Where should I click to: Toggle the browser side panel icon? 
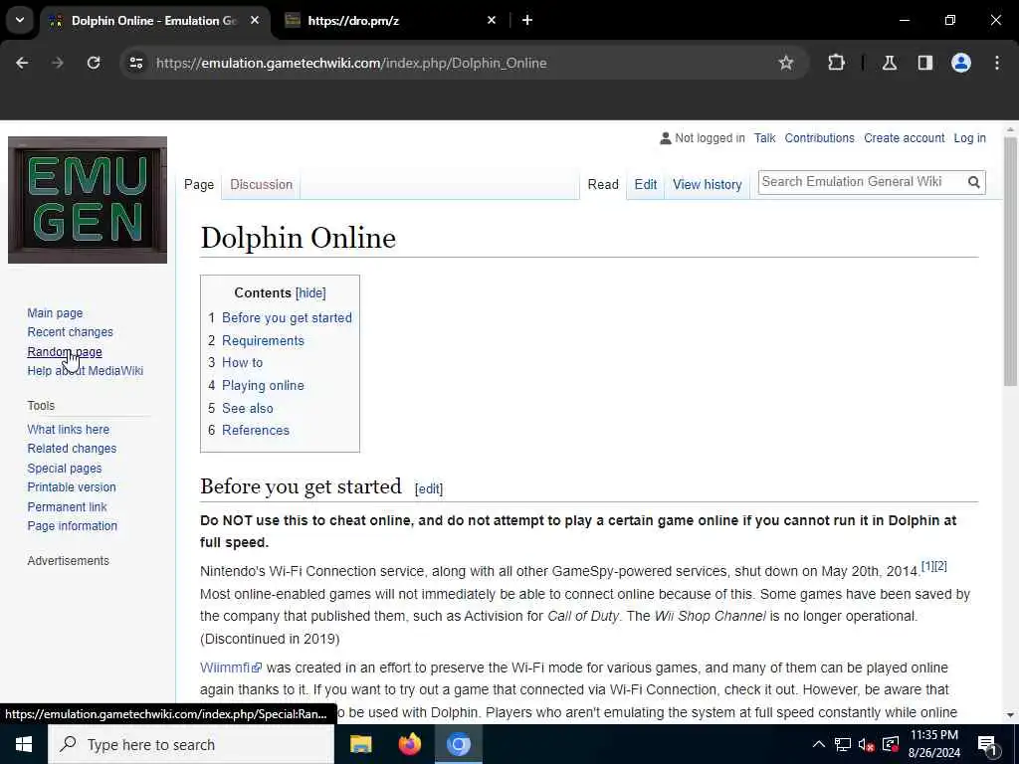924,63
